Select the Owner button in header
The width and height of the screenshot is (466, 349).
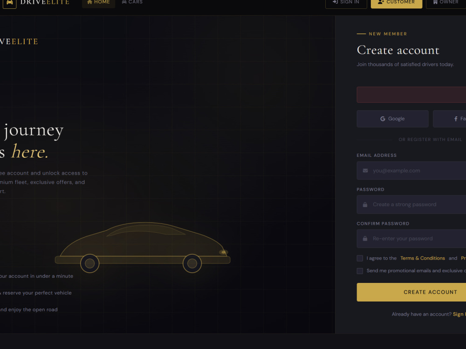(x=446, y=2)
